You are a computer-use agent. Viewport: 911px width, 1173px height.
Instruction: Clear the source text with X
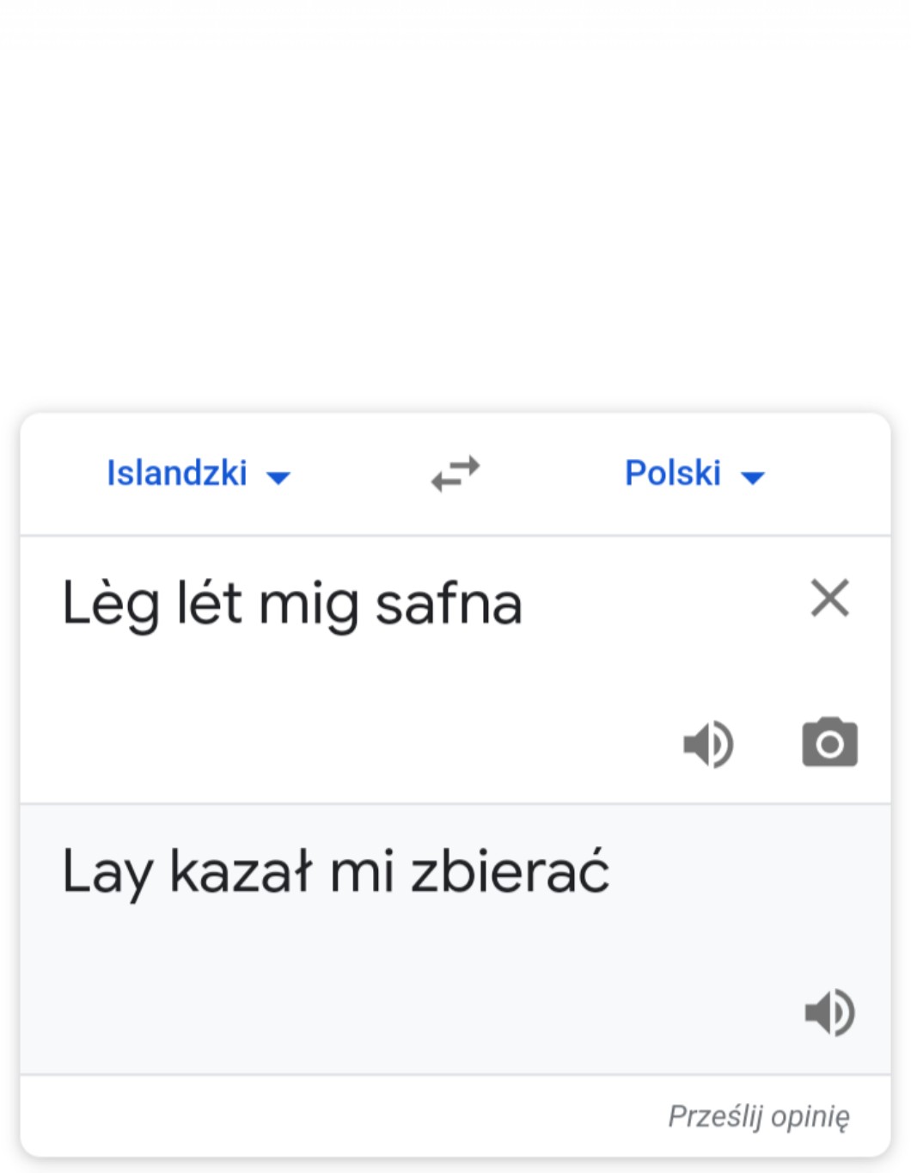pos(829,598)
